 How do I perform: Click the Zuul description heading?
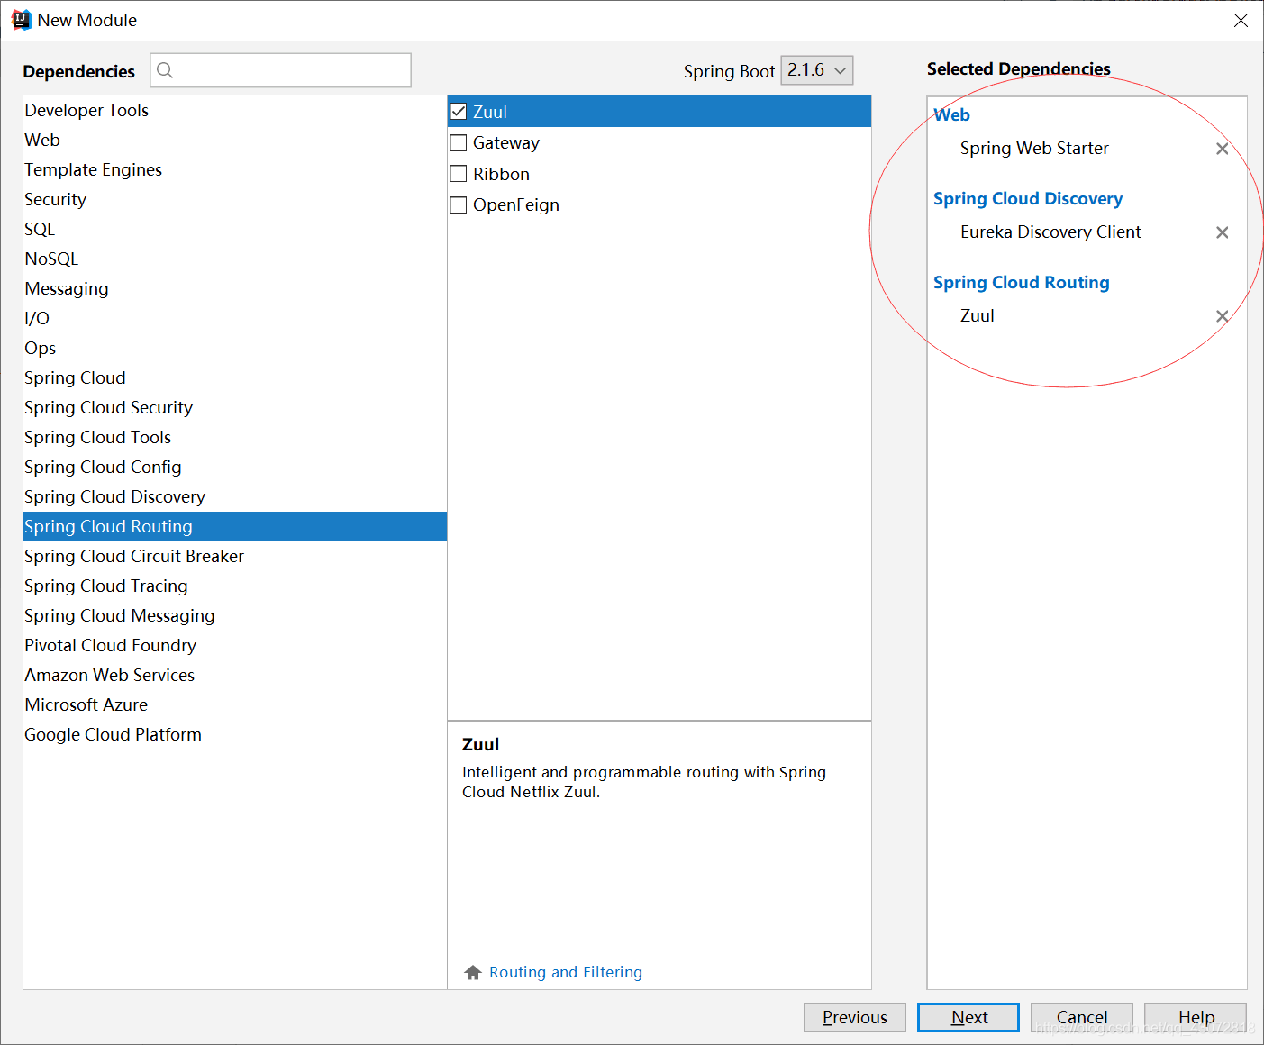tap(480, 744)
